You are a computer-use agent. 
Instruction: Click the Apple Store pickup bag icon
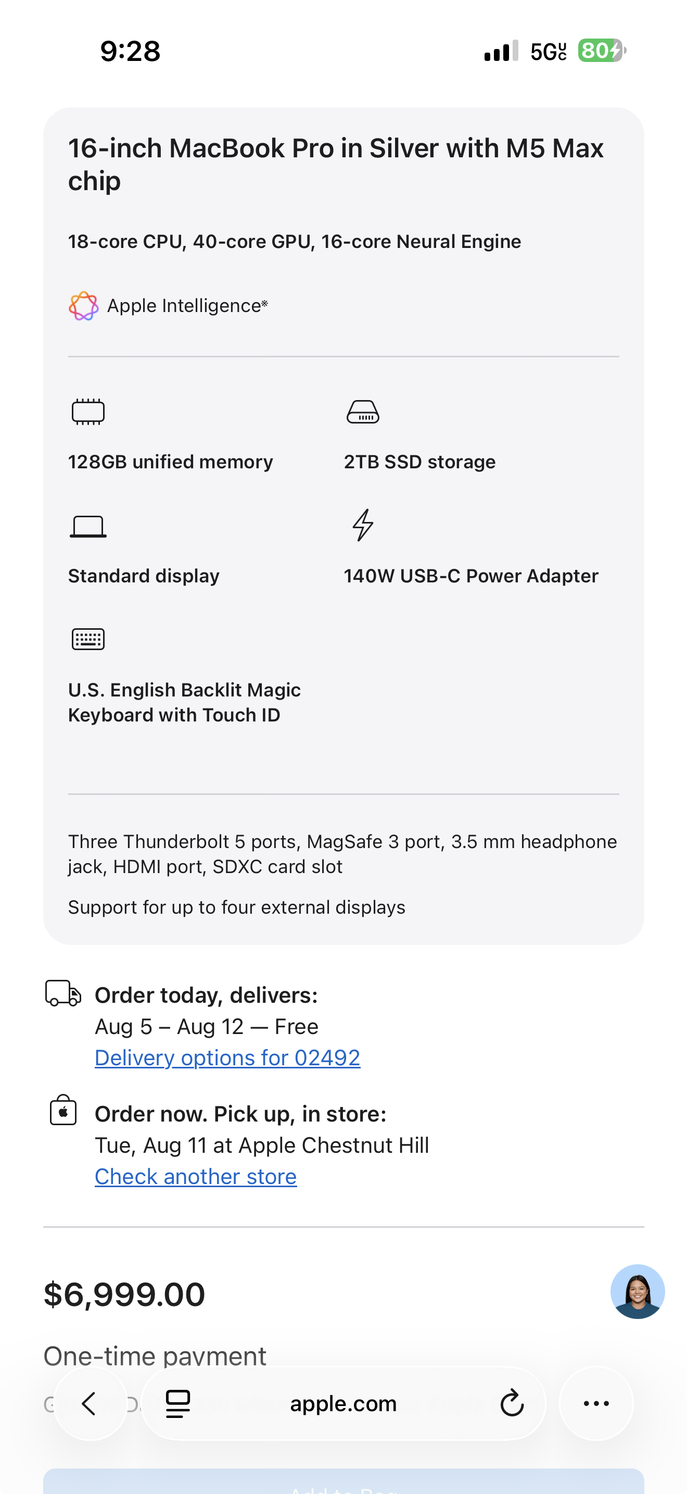(63, 1110)
